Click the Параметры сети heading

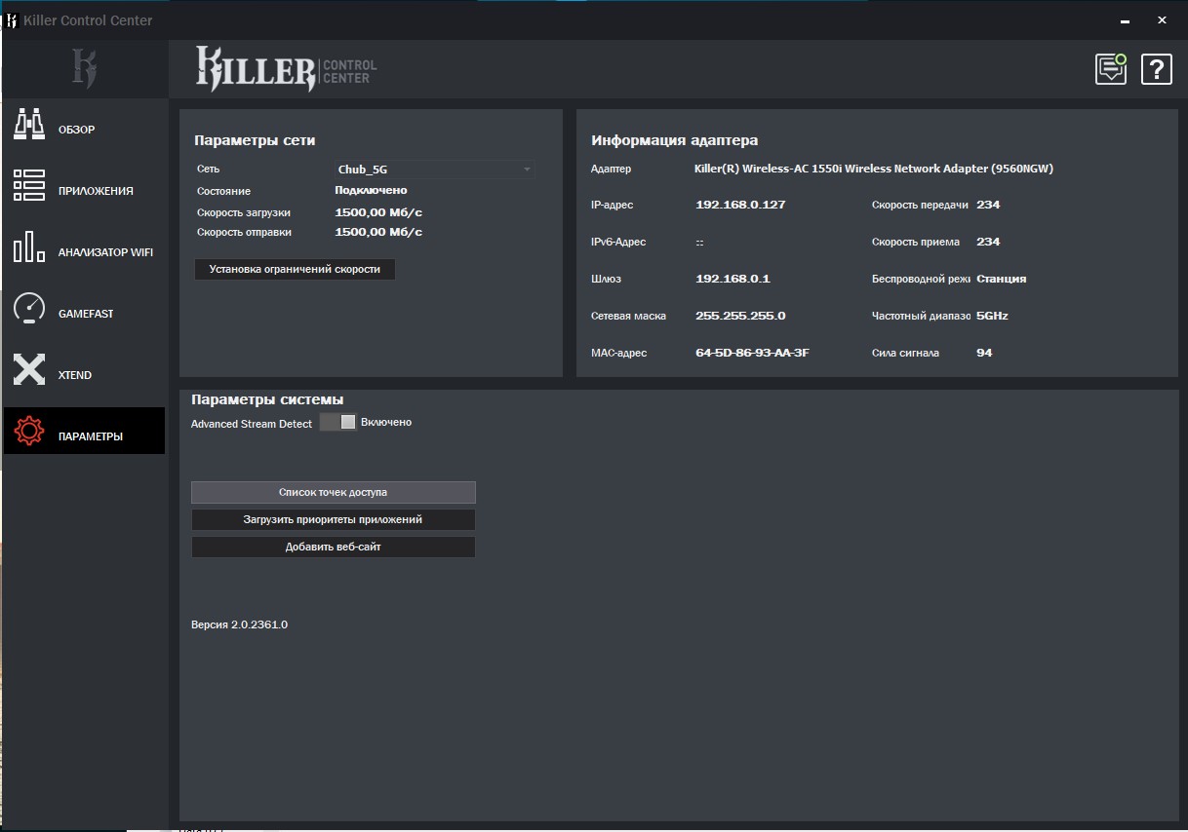coord(255,140)
